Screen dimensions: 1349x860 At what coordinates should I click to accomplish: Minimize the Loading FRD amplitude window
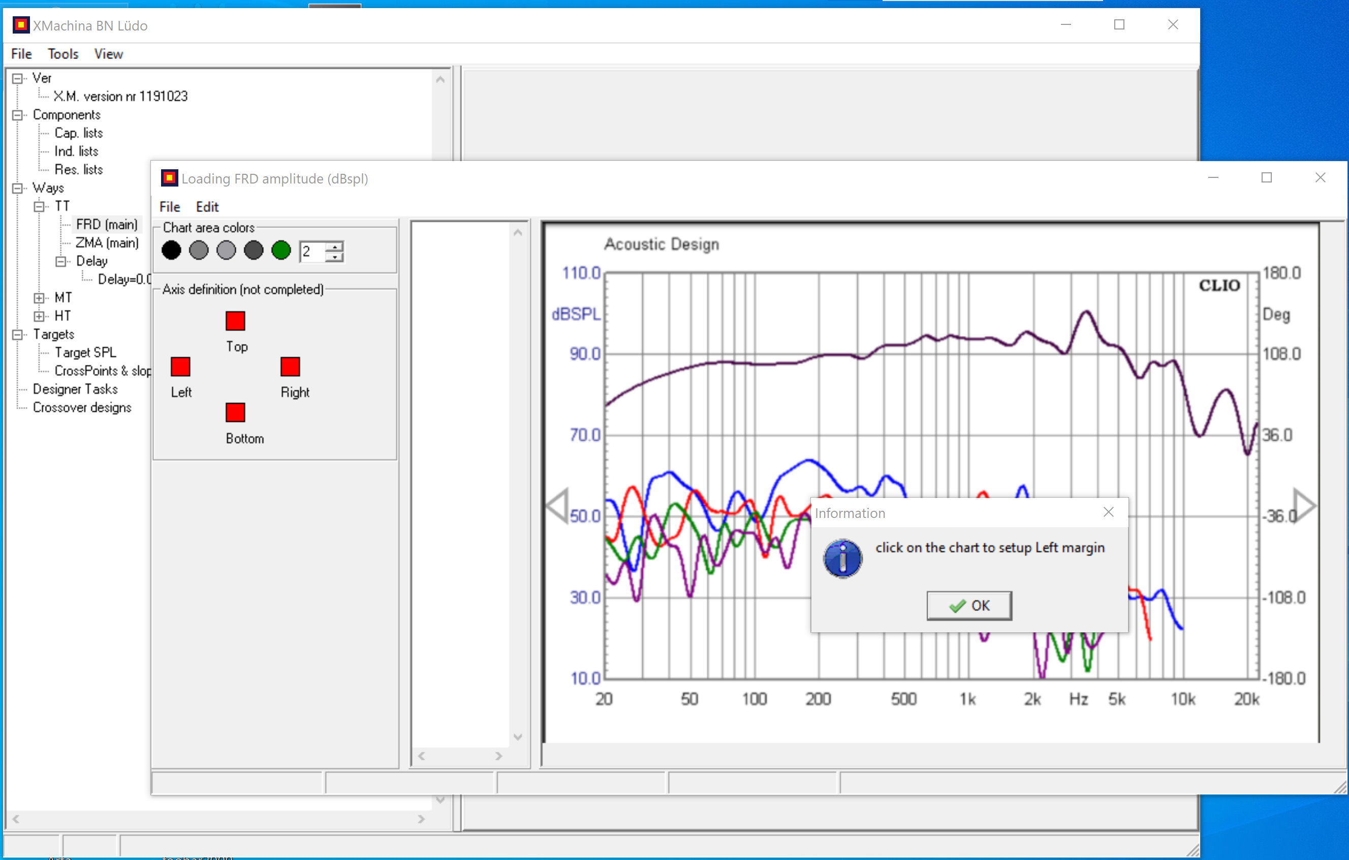1213,177
